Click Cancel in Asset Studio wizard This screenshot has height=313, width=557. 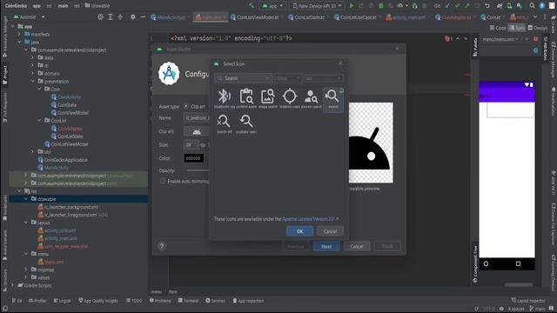357,246
